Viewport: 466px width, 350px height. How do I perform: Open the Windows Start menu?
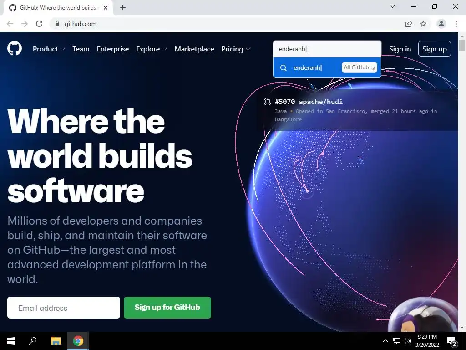11,341
